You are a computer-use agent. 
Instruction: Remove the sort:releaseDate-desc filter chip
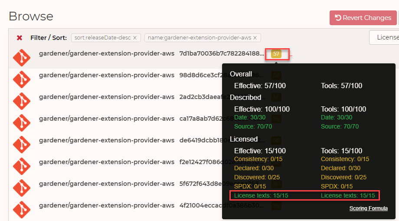click(x=135, y=38)
